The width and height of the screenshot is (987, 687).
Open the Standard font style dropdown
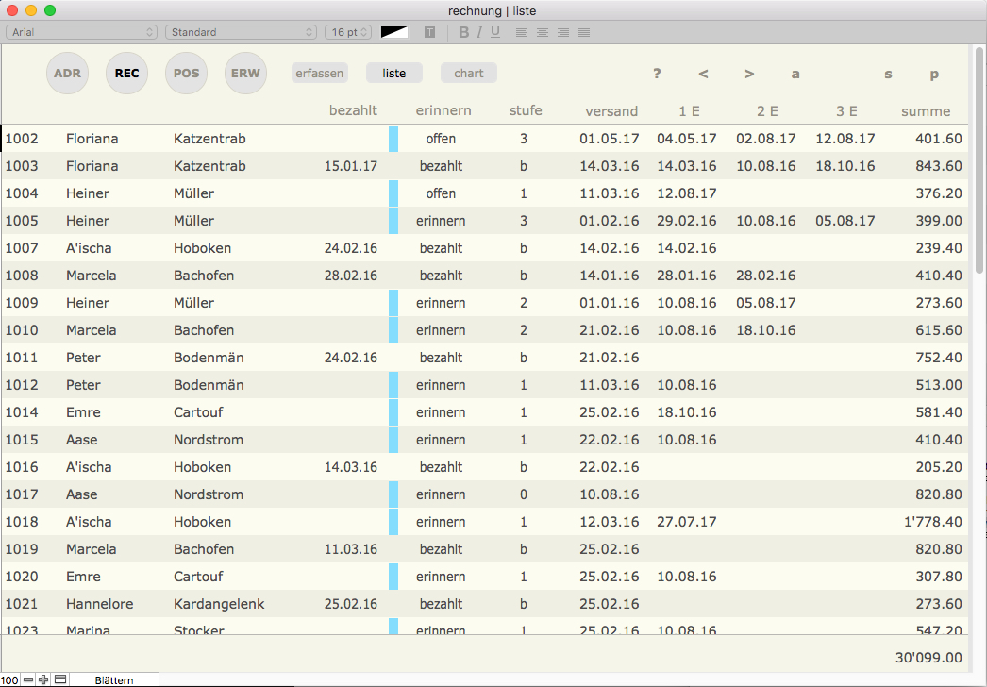(241, 32)
